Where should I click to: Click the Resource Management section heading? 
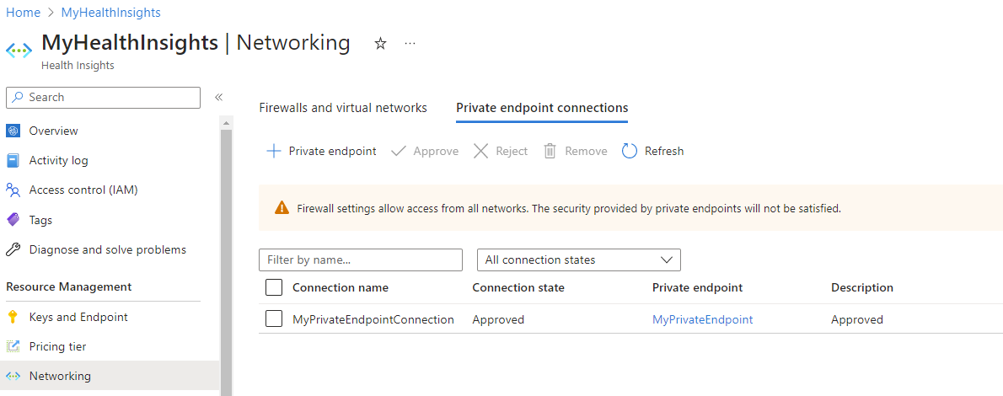69,286
